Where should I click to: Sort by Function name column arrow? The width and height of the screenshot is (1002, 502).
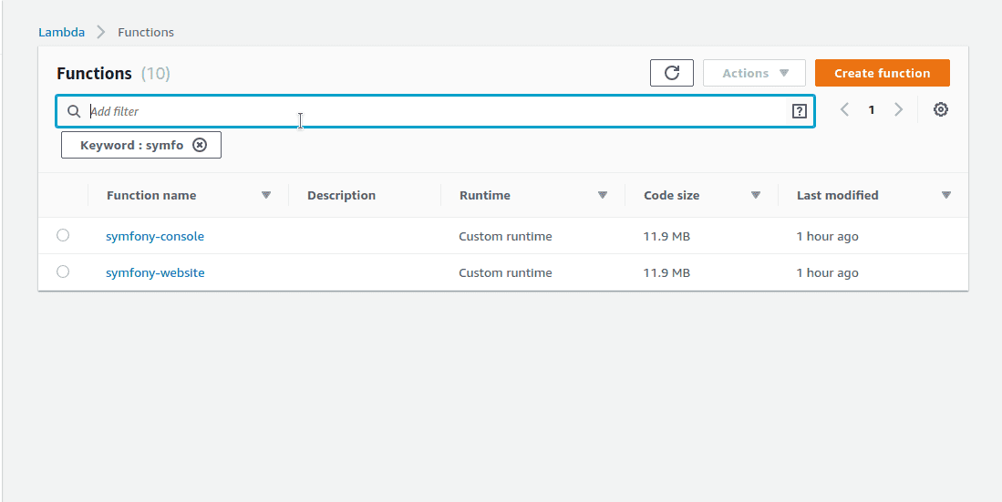click(266, 195)
